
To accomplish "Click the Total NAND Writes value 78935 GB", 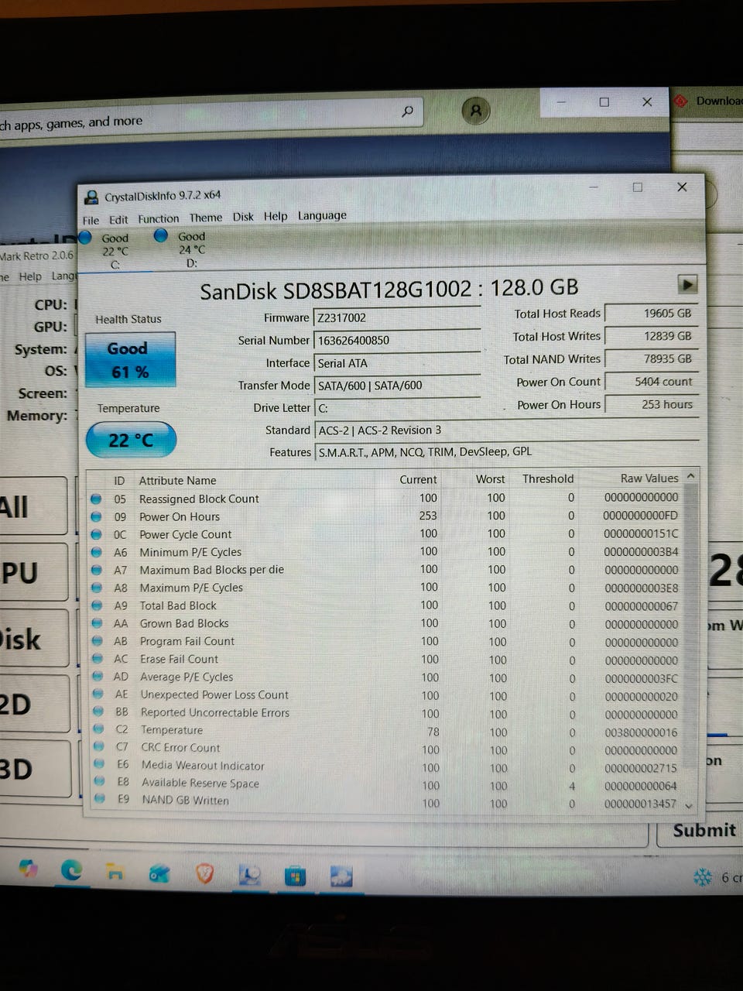I will (651, 358).
